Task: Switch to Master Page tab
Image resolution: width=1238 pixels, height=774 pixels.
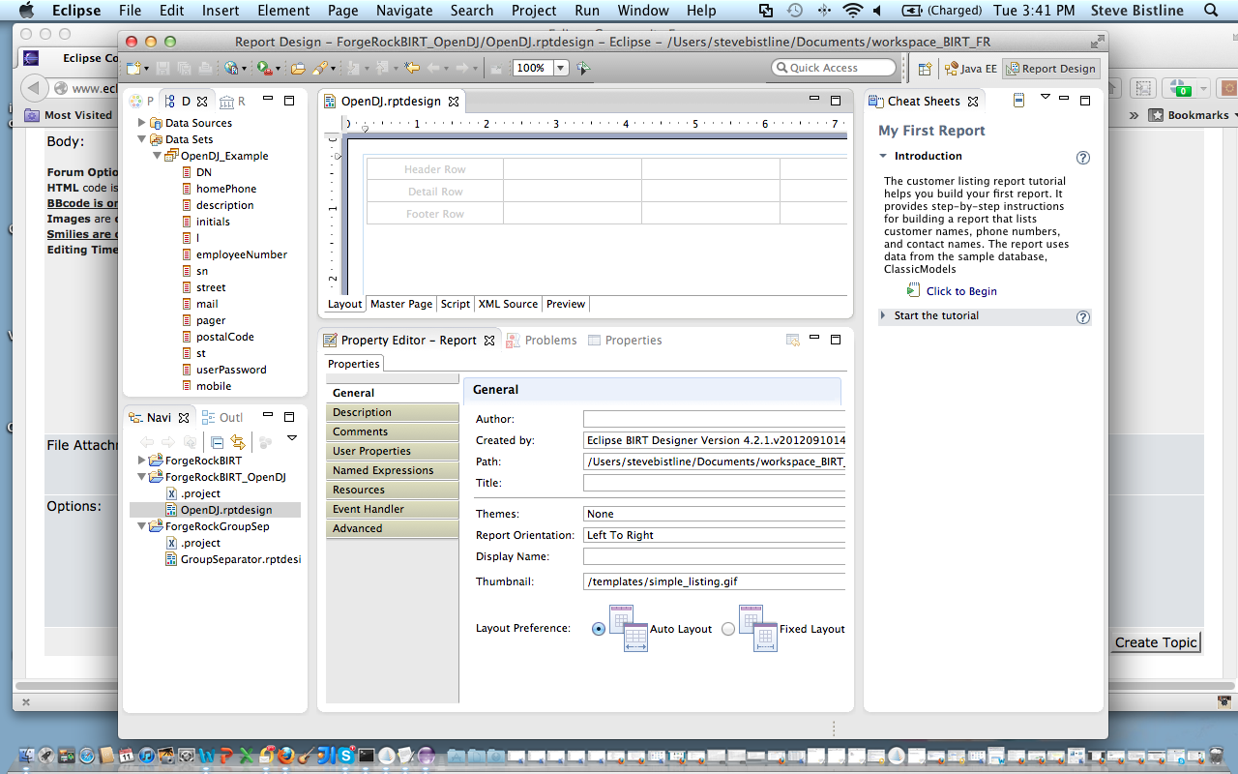Action: 401,304
